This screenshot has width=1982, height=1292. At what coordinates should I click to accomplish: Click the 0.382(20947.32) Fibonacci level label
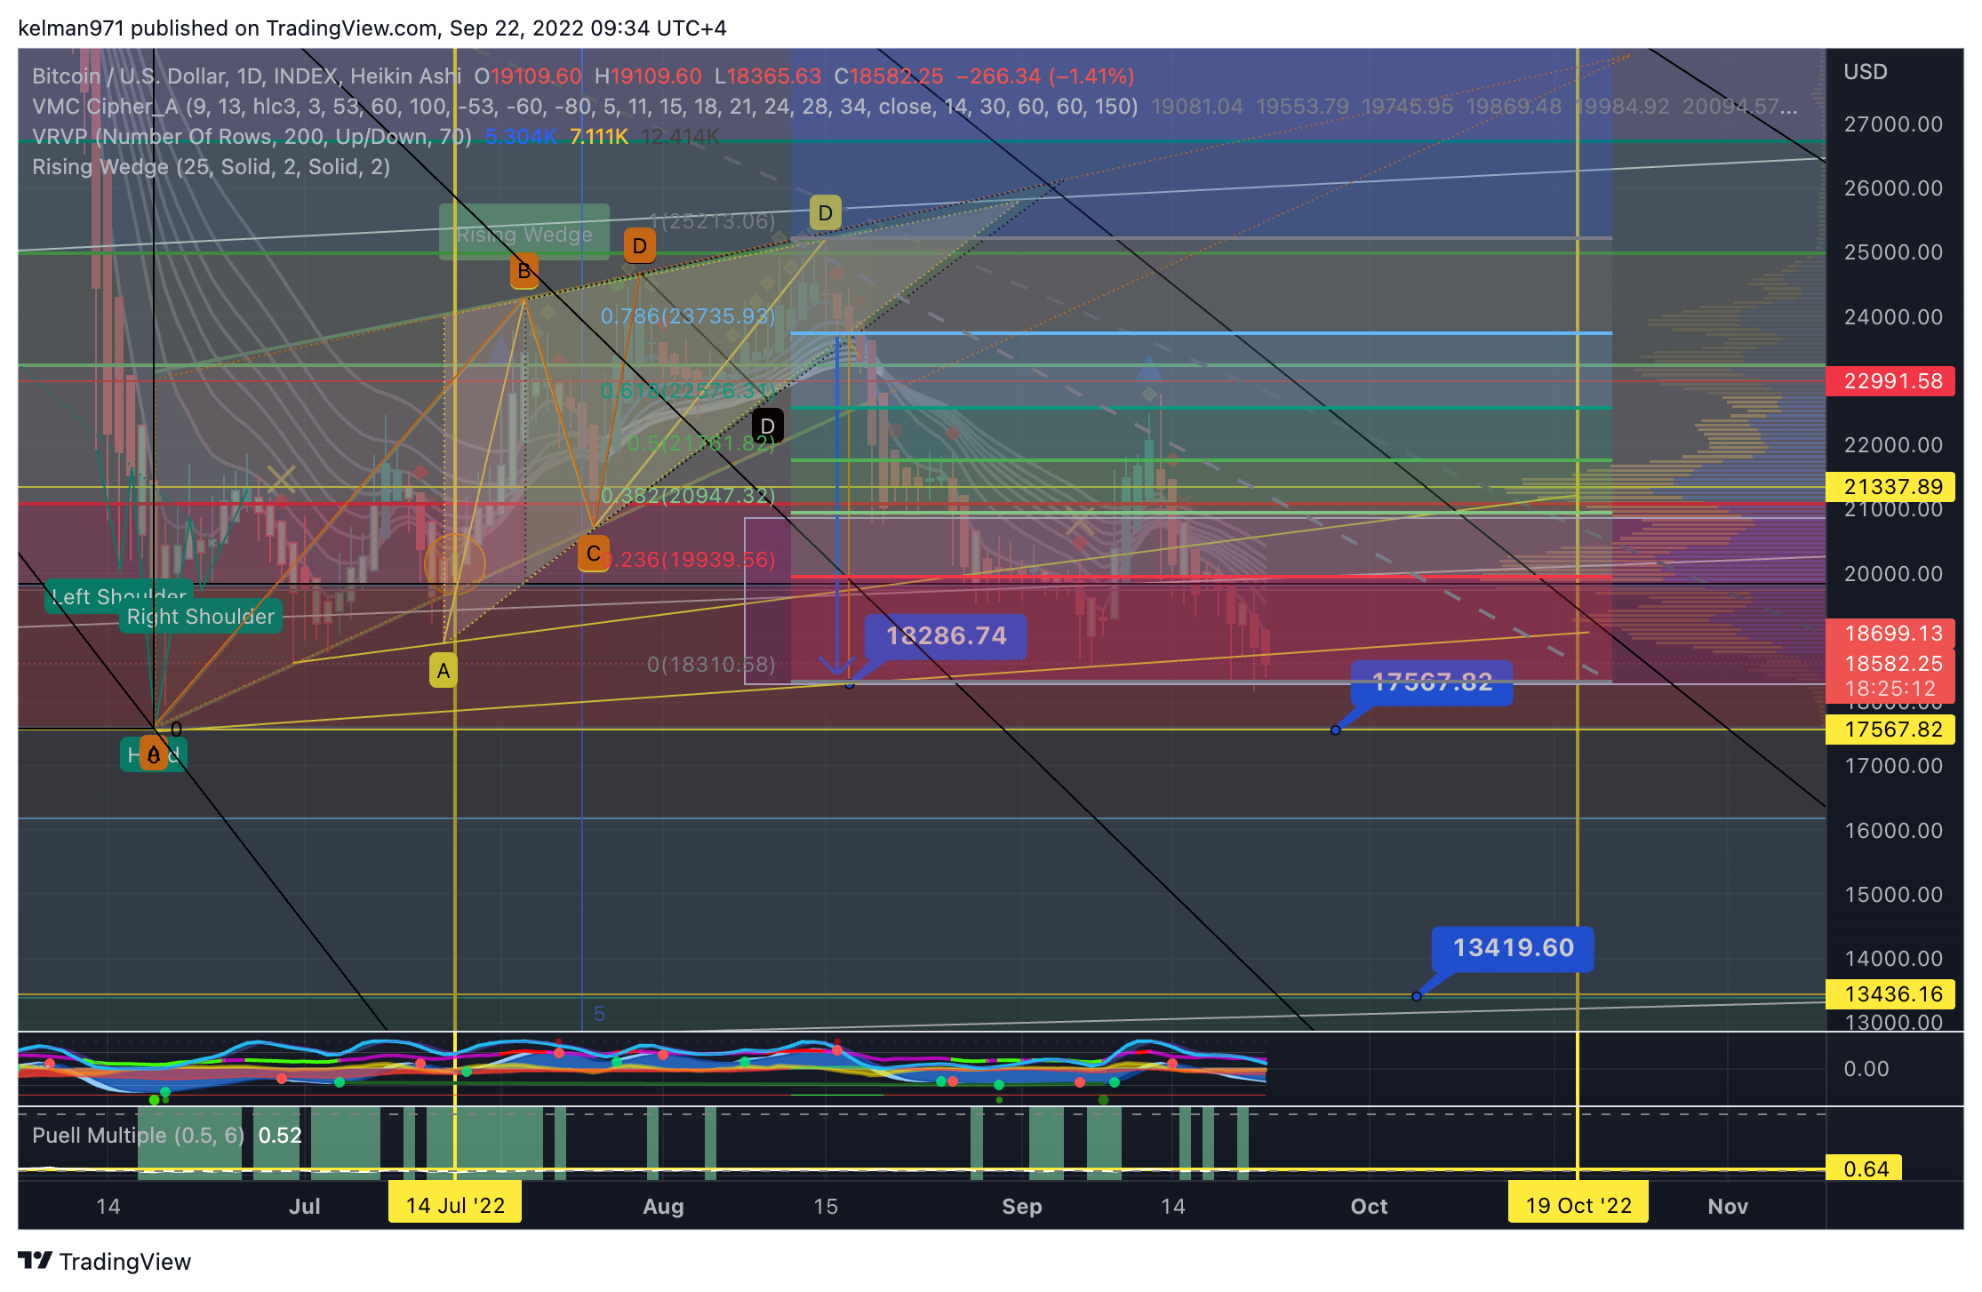coord(688,495)
